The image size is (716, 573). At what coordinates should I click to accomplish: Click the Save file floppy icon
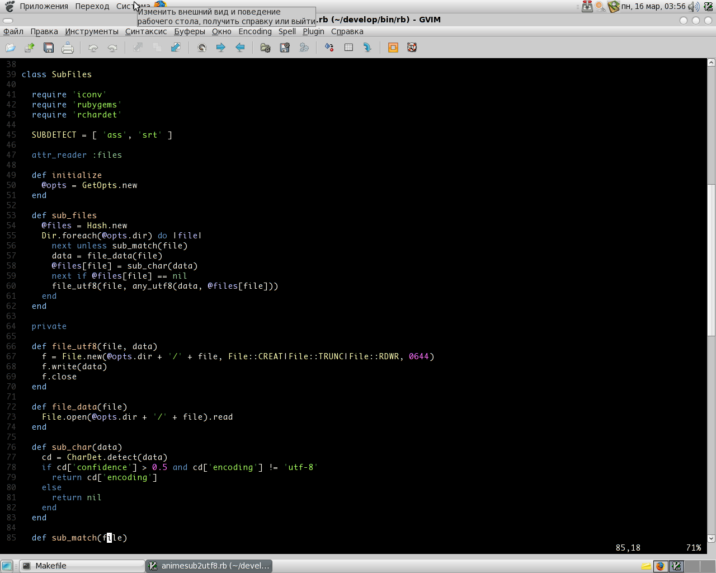[x=49, y=48]
